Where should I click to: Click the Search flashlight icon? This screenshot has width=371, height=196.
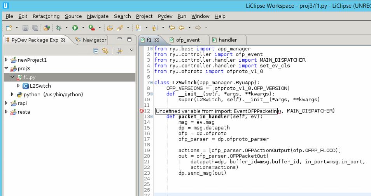[120, 28]
